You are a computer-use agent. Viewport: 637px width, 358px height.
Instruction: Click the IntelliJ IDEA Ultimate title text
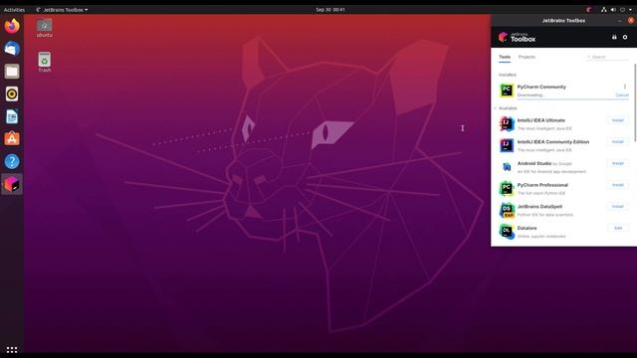coord(541,120)
